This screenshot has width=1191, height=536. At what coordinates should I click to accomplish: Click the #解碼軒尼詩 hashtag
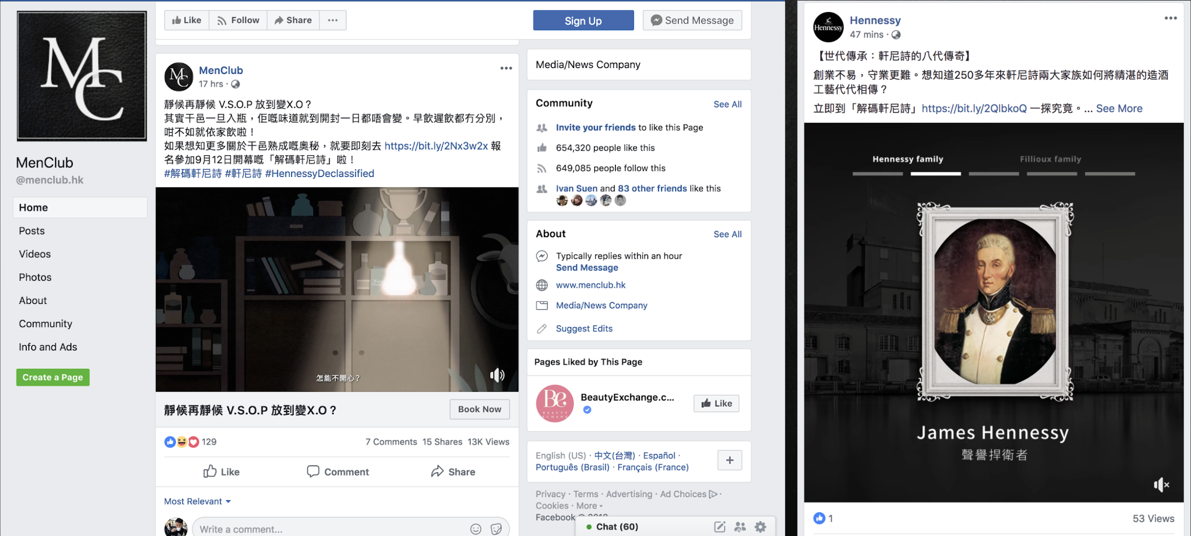click(193, 174)
